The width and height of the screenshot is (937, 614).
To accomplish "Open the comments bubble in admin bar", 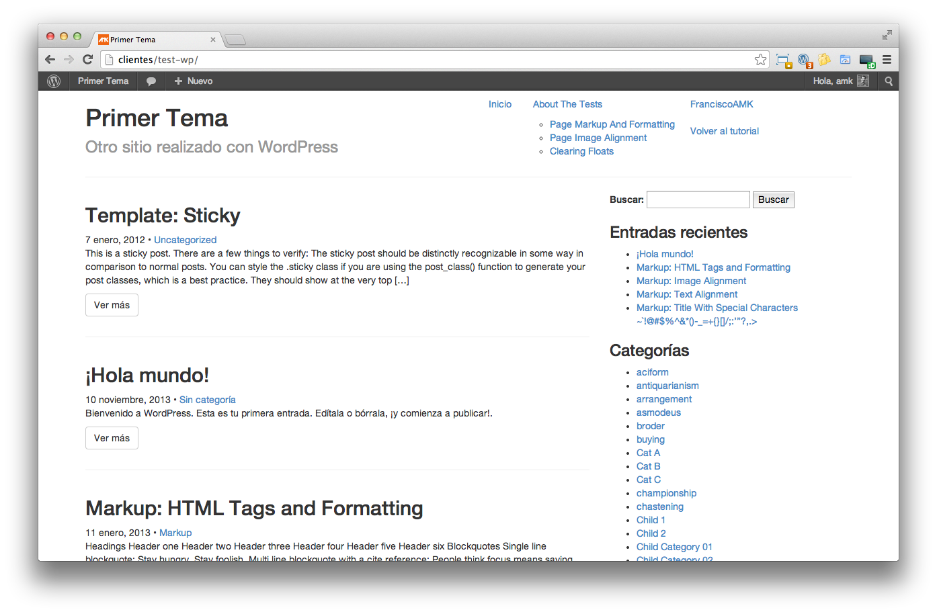I will (x=151, y=81).
